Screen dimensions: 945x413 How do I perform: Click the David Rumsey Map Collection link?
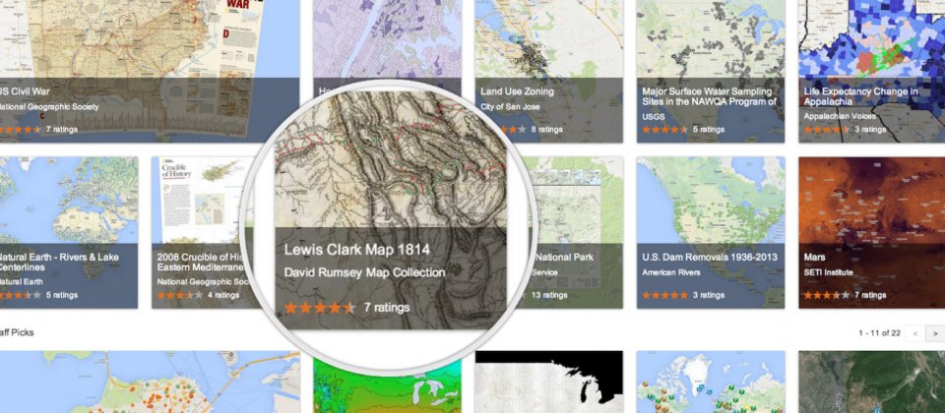(x=364, y=272)
